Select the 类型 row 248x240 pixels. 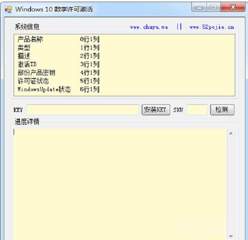(x=124, y=47)
